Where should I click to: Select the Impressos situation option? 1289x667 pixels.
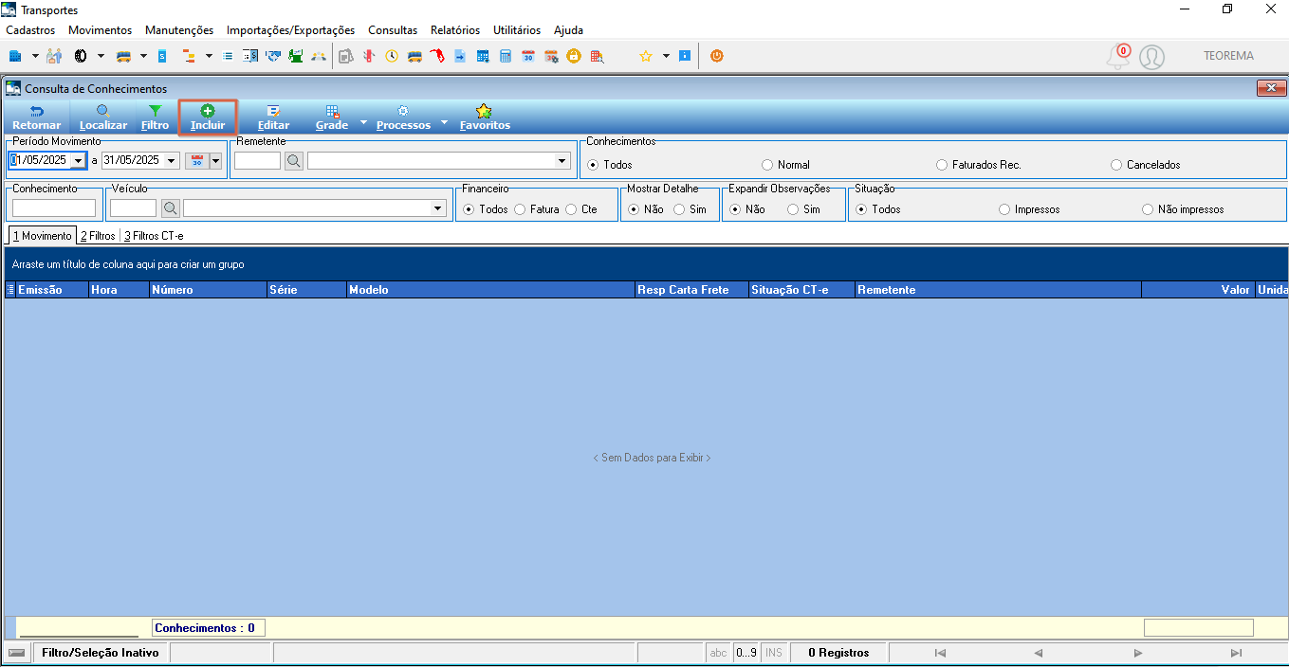point(1004,209)
